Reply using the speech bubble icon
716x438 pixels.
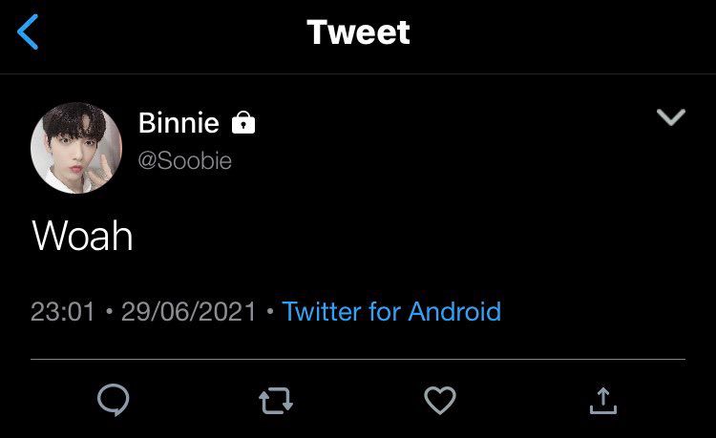(114, 402)
